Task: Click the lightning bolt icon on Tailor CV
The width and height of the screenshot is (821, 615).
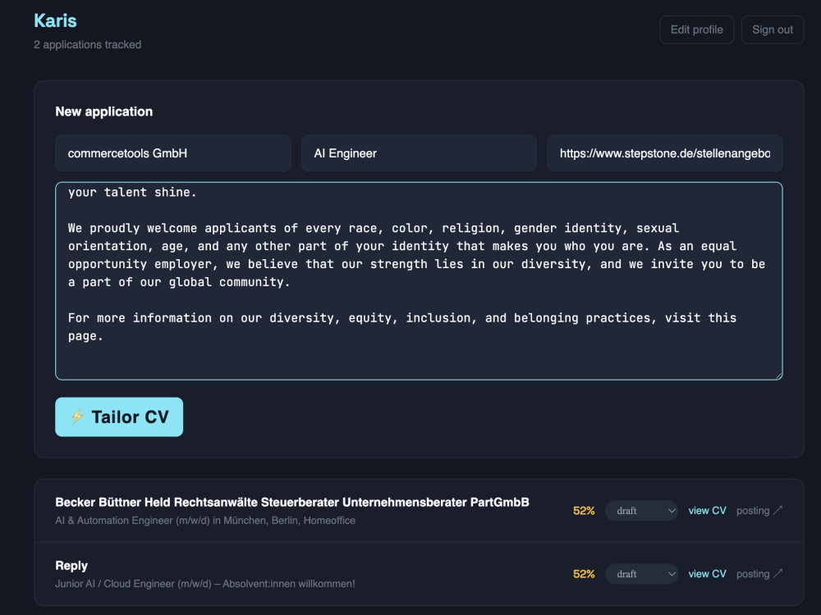Action: tap(77, 417)
